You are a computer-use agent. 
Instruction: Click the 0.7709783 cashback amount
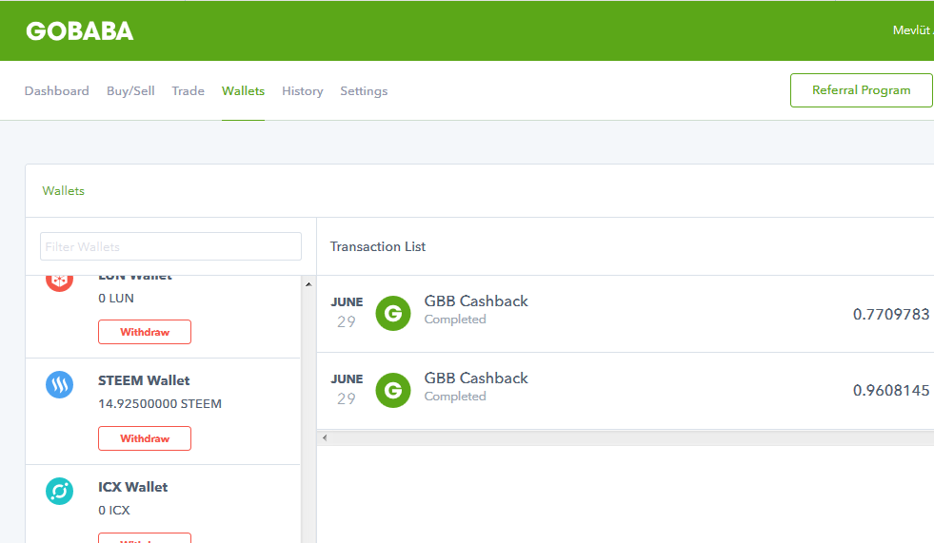[x=891, y=314]
